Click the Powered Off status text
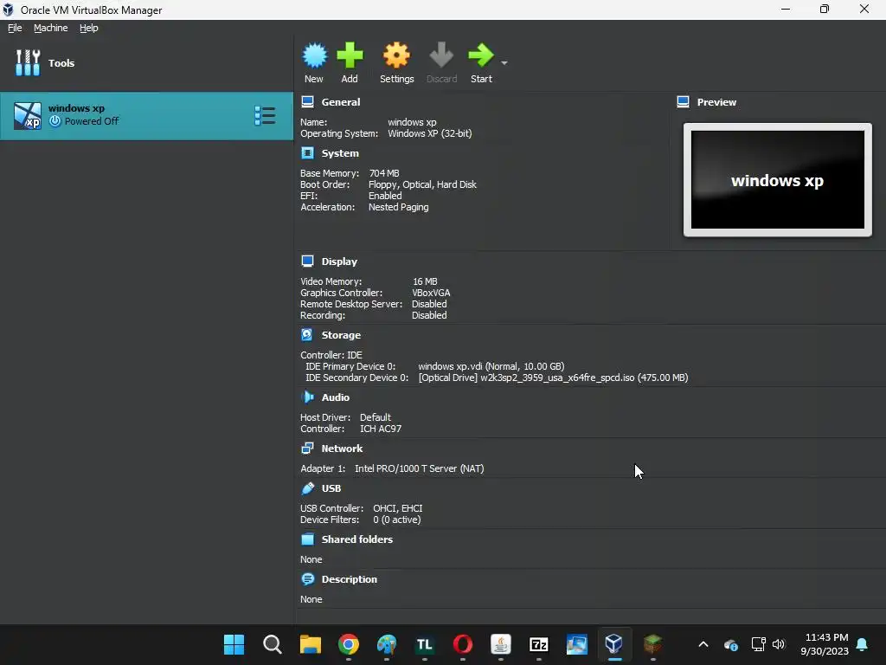The image size is (886, 665). 92,121
